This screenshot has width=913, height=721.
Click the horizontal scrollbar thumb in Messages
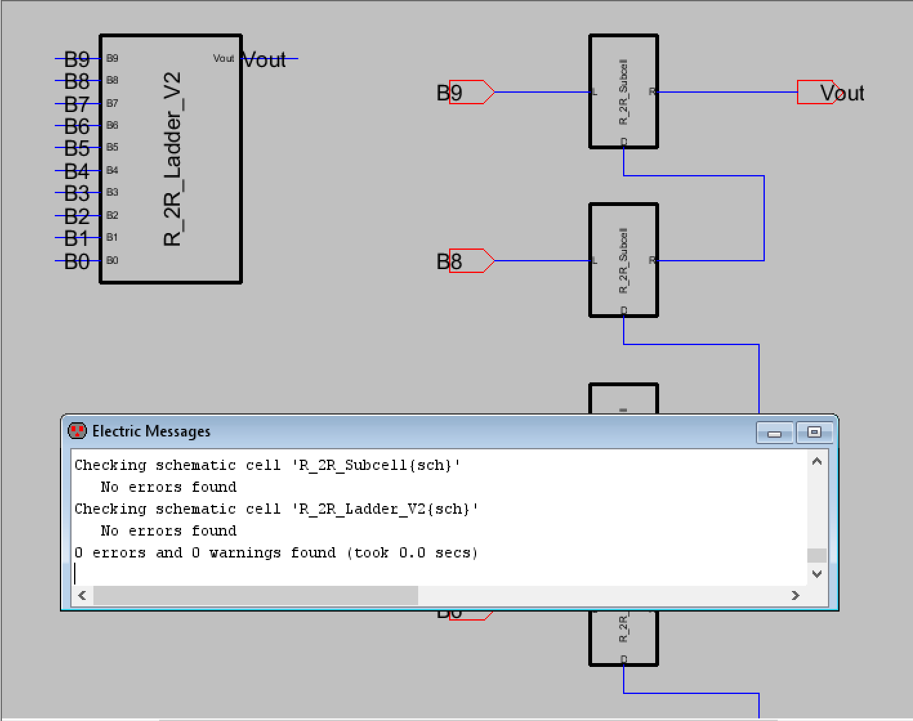coord(255,595)
